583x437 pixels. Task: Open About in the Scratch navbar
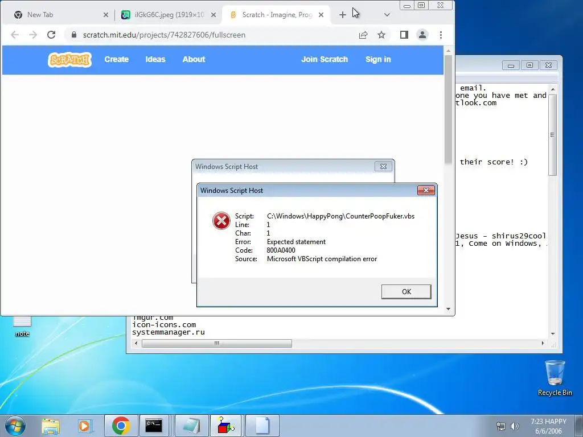click(194, 59)
